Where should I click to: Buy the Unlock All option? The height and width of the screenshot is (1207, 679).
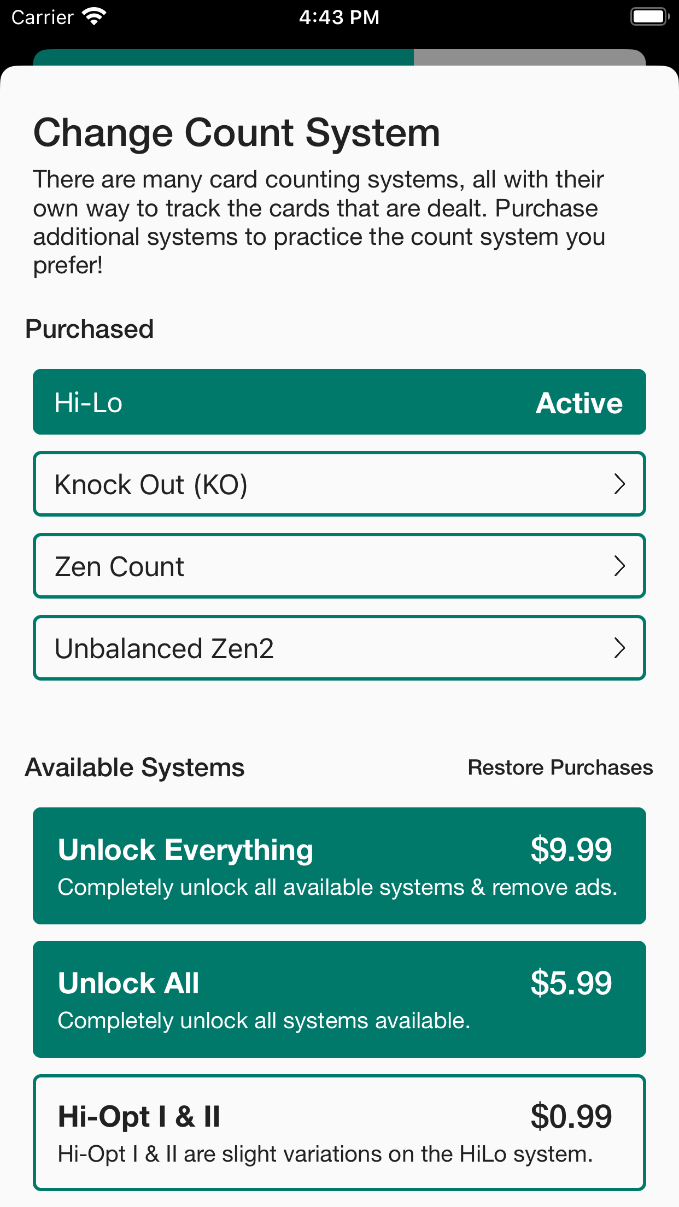(x=339, y=999)
